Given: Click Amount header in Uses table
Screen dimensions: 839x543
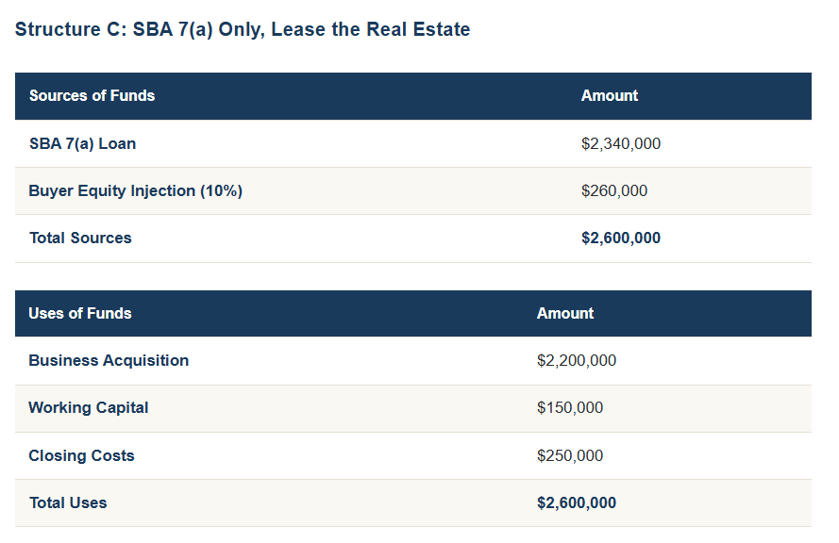Looking at the screenshot, I should click(x=564, y=313).
